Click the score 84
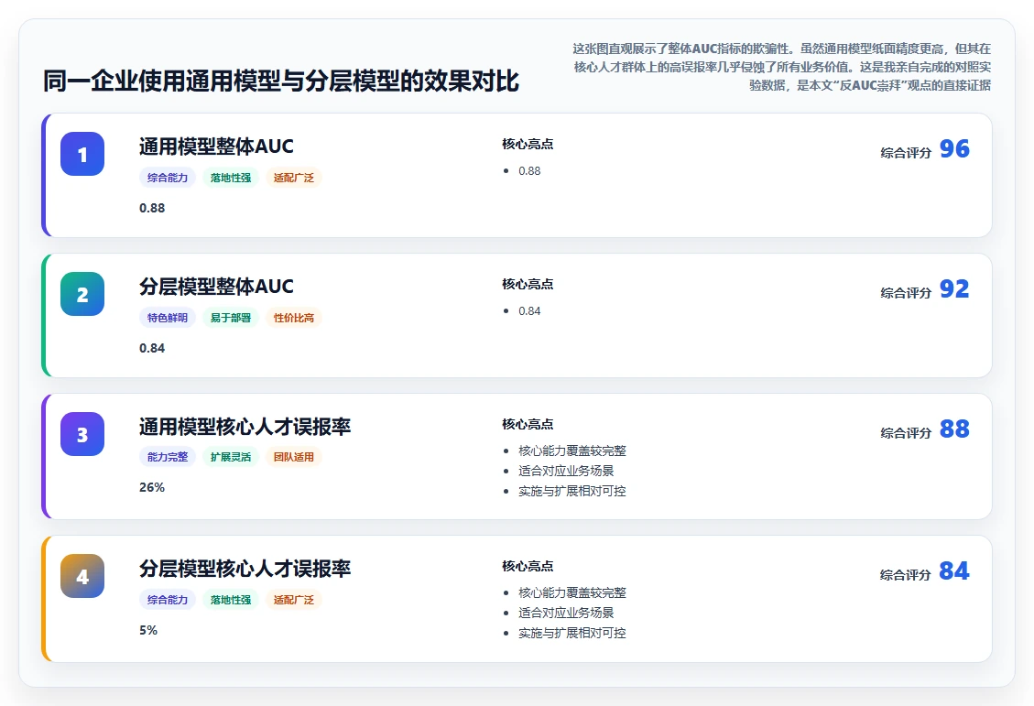This screenshot has height=706, width=1034. (954, 570)
